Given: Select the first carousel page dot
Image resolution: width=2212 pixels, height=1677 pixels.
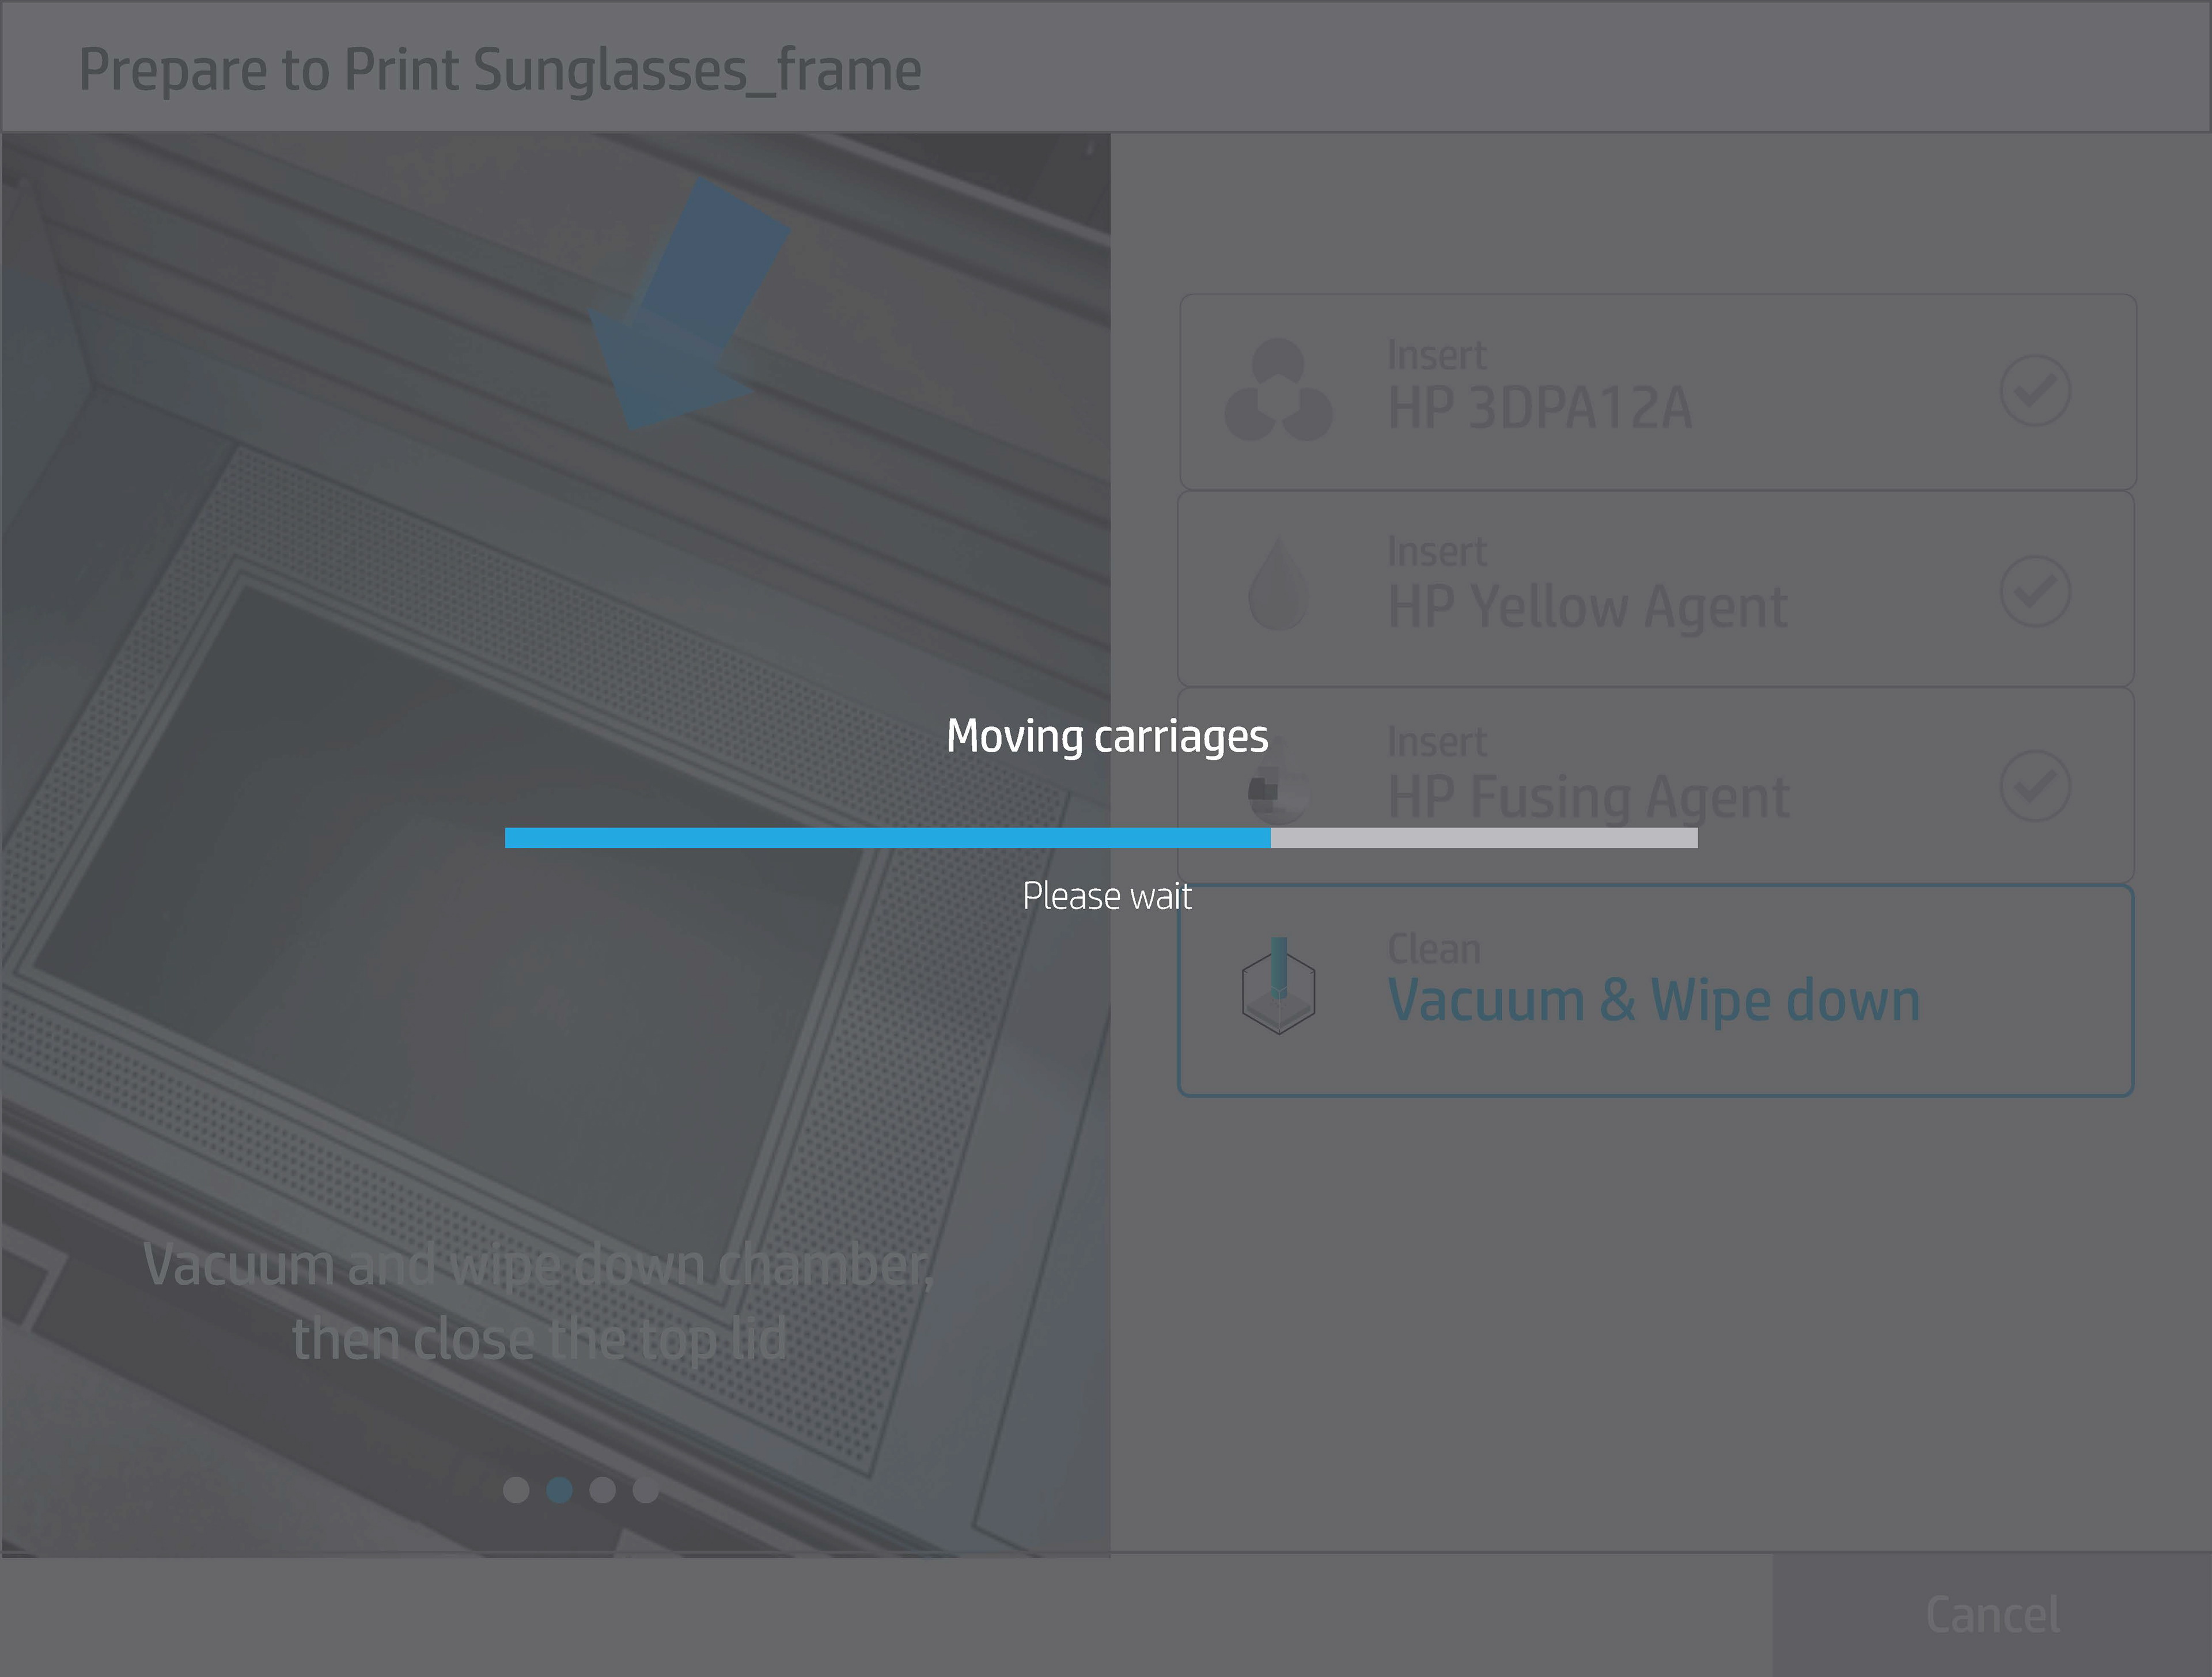Looking at the screenshot, I should (x=516, y=1490).
